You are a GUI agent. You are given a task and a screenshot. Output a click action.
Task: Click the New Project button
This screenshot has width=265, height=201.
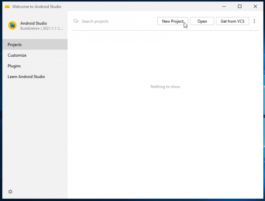[173, 21]
